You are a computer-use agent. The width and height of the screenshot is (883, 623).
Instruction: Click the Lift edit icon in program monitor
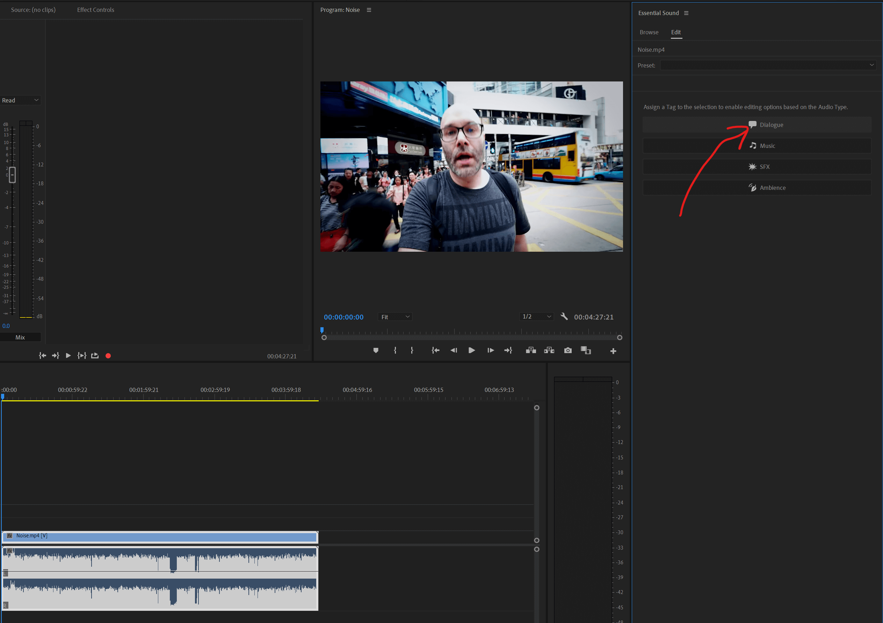click(531, 350)
